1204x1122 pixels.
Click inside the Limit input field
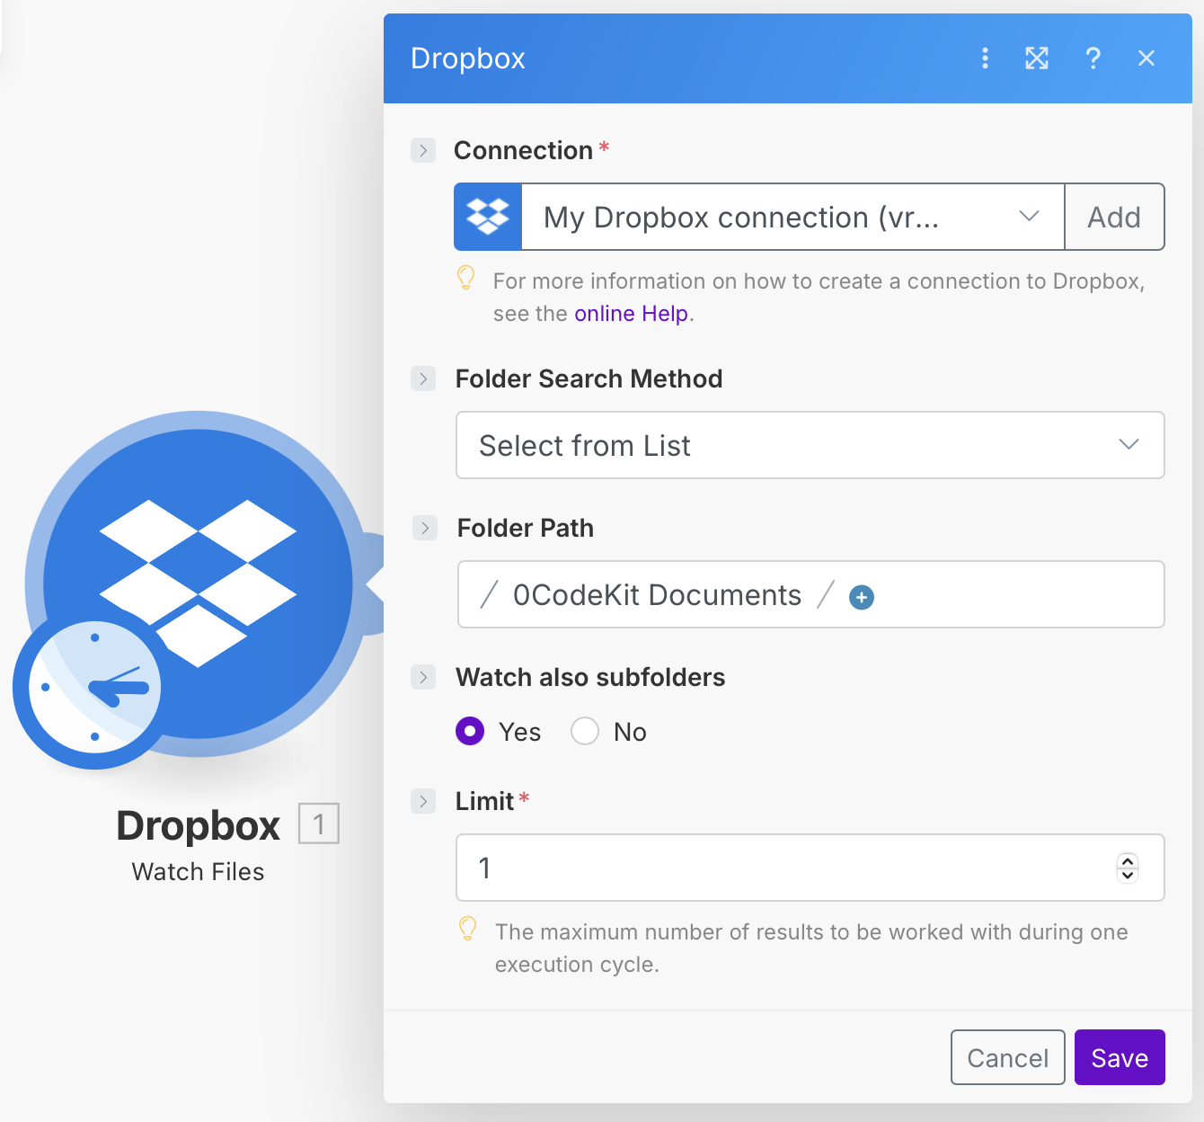click(810, 868)
